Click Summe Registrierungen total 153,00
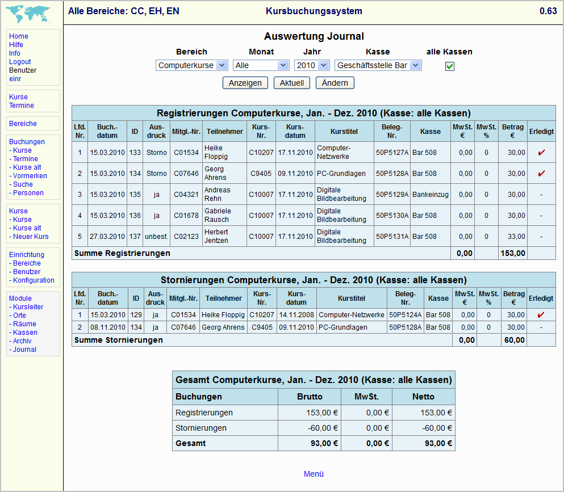 coord(513,253)
